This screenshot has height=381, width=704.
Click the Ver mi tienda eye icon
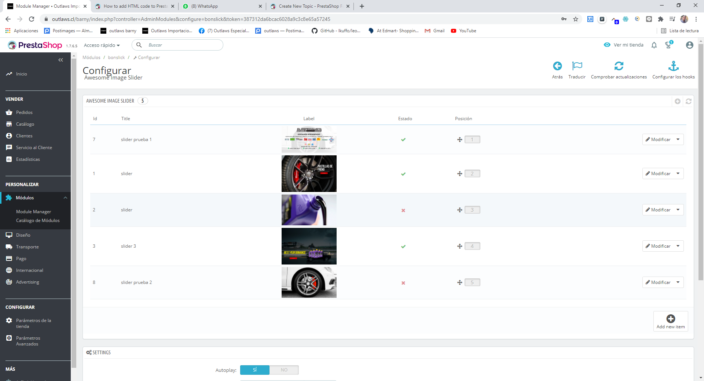click(x=607, y=45)
